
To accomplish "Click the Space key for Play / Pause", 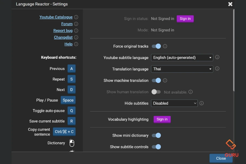I will (x=68, y=100).
